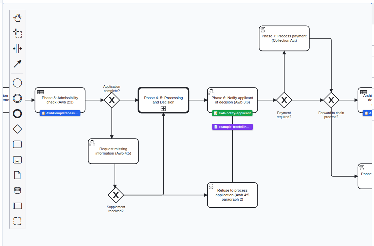Activate the Global connect tool
The image size is (374, 246).
17,64
